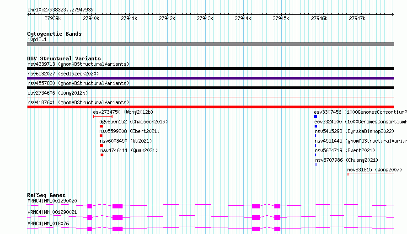Click the ARMC4|NM_001290020 transcript label
Screen dimensions: 407x234
(x=52, y=201)
